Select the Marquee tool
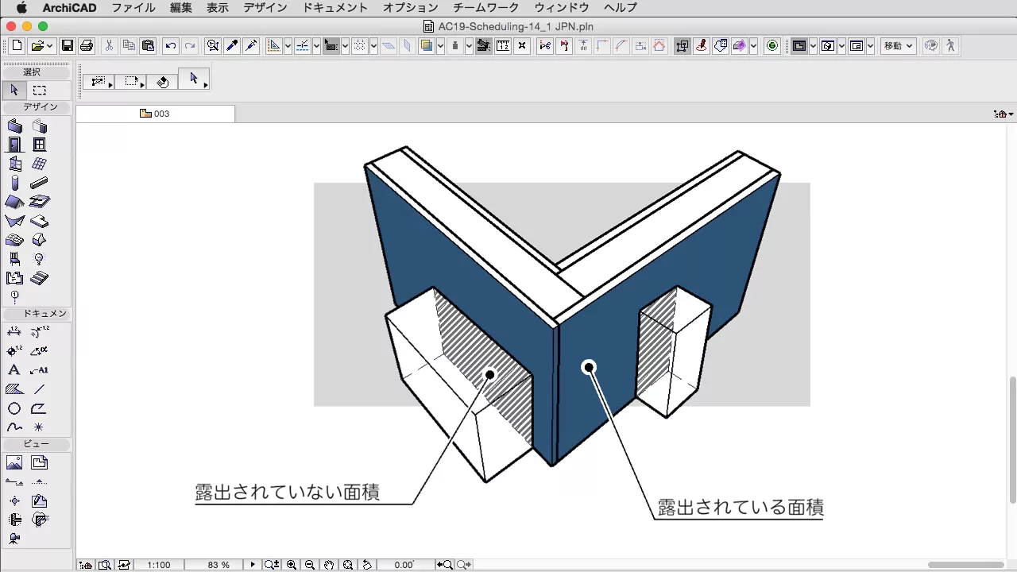This screenshot has width=1017, height=572. pos(39,90)
